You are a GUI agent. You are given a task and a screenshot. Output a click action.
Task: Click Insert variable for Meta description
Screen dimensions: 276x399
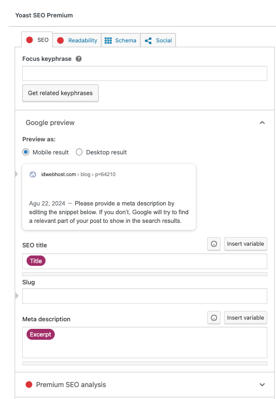(x=246, y=318)
